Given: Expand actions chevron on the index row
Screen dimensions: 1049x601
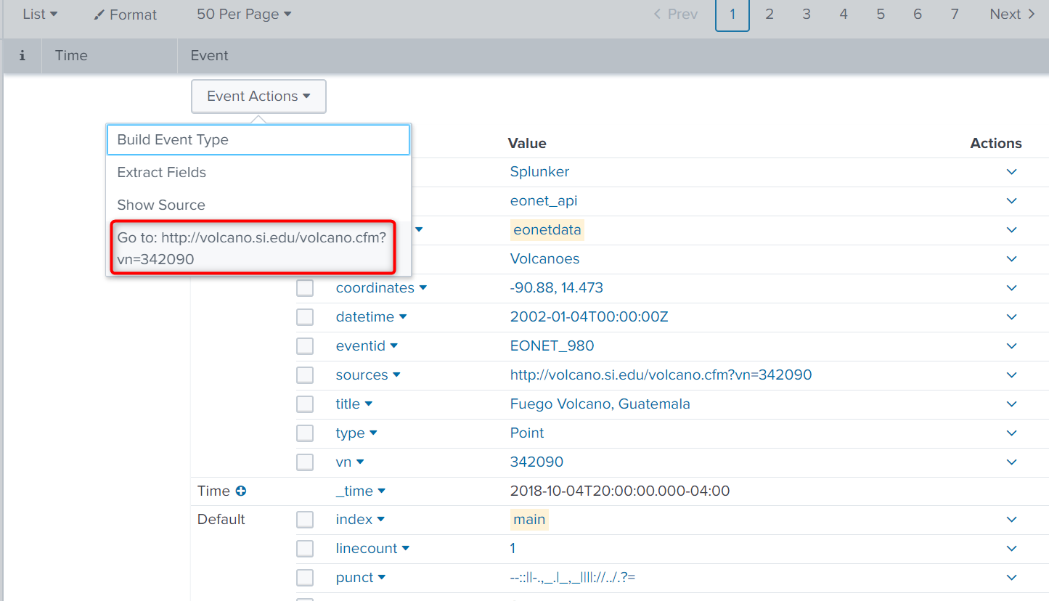Looking at the screenshot, I should tap(1011, 519).
